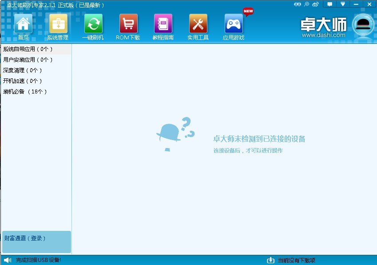Image resolution: width=377 pixels, height=265 pixels.
Task: Open the ROM下载 download section
Action: 128,25
